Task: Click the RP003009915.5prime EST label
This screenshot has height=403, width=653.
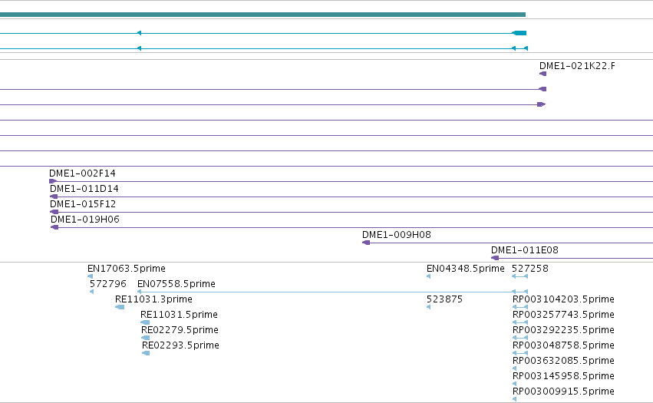Action: (x=563, y=391)
